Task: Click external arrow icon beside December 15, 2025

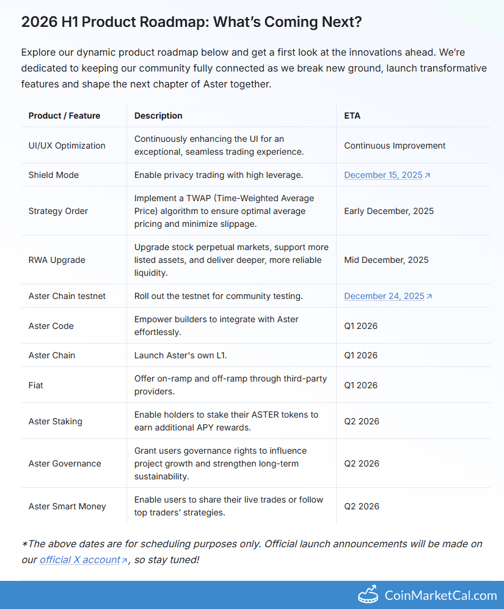Action: pos(428,175)
